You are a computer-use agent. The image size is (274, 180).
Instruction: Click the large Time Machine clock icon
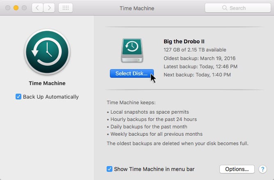pos(47,52)
